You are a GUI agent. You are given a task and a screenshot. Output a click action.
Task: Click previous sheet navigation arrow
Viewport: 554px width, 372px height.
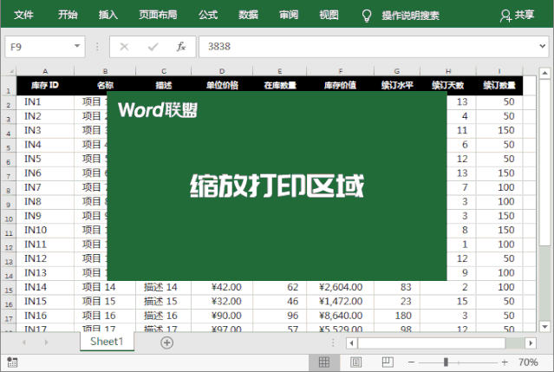(x=24, y=343)
